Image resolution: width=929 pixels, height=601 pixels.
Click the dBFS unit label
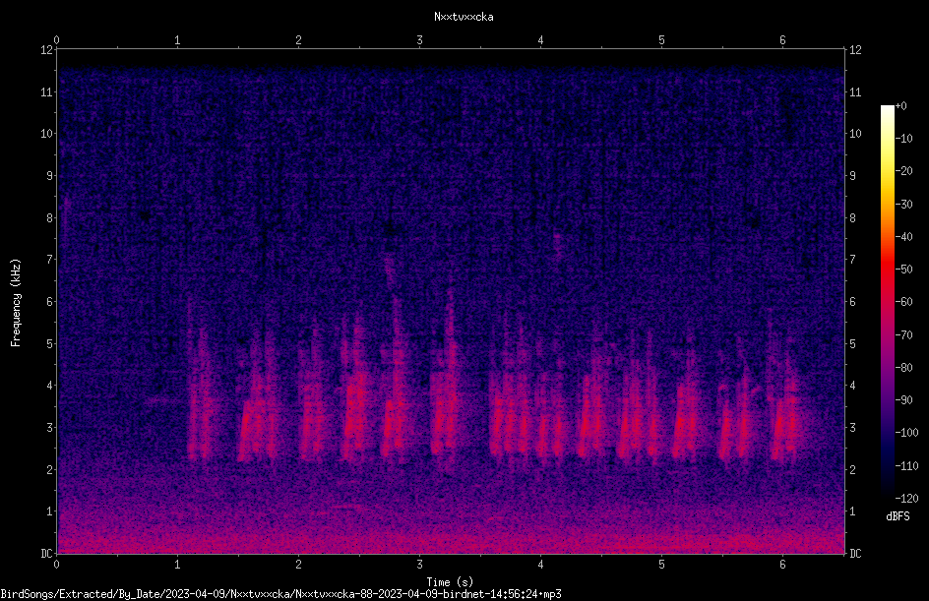tap(898, 516)
